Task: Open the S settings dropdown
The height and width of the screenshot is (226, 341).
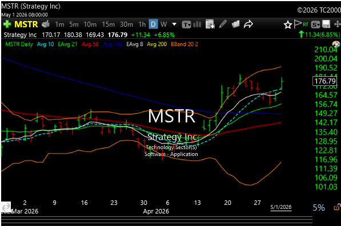Action: 315,24
